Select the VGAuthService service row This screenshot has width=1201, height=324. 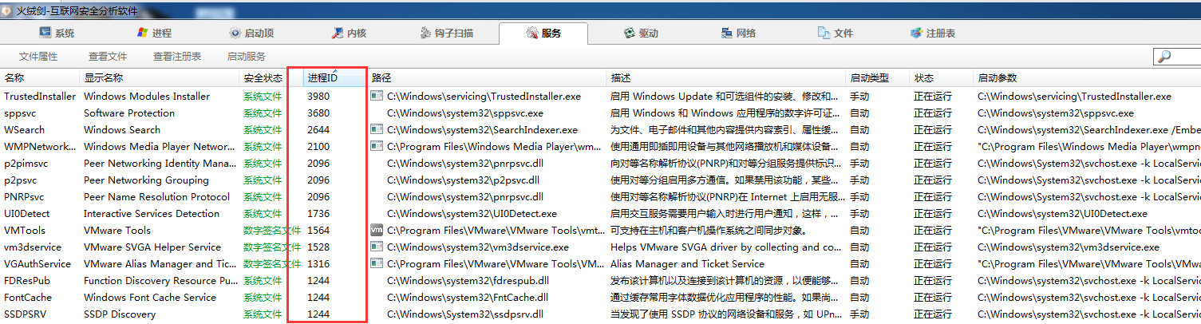(x=600, y=263)
